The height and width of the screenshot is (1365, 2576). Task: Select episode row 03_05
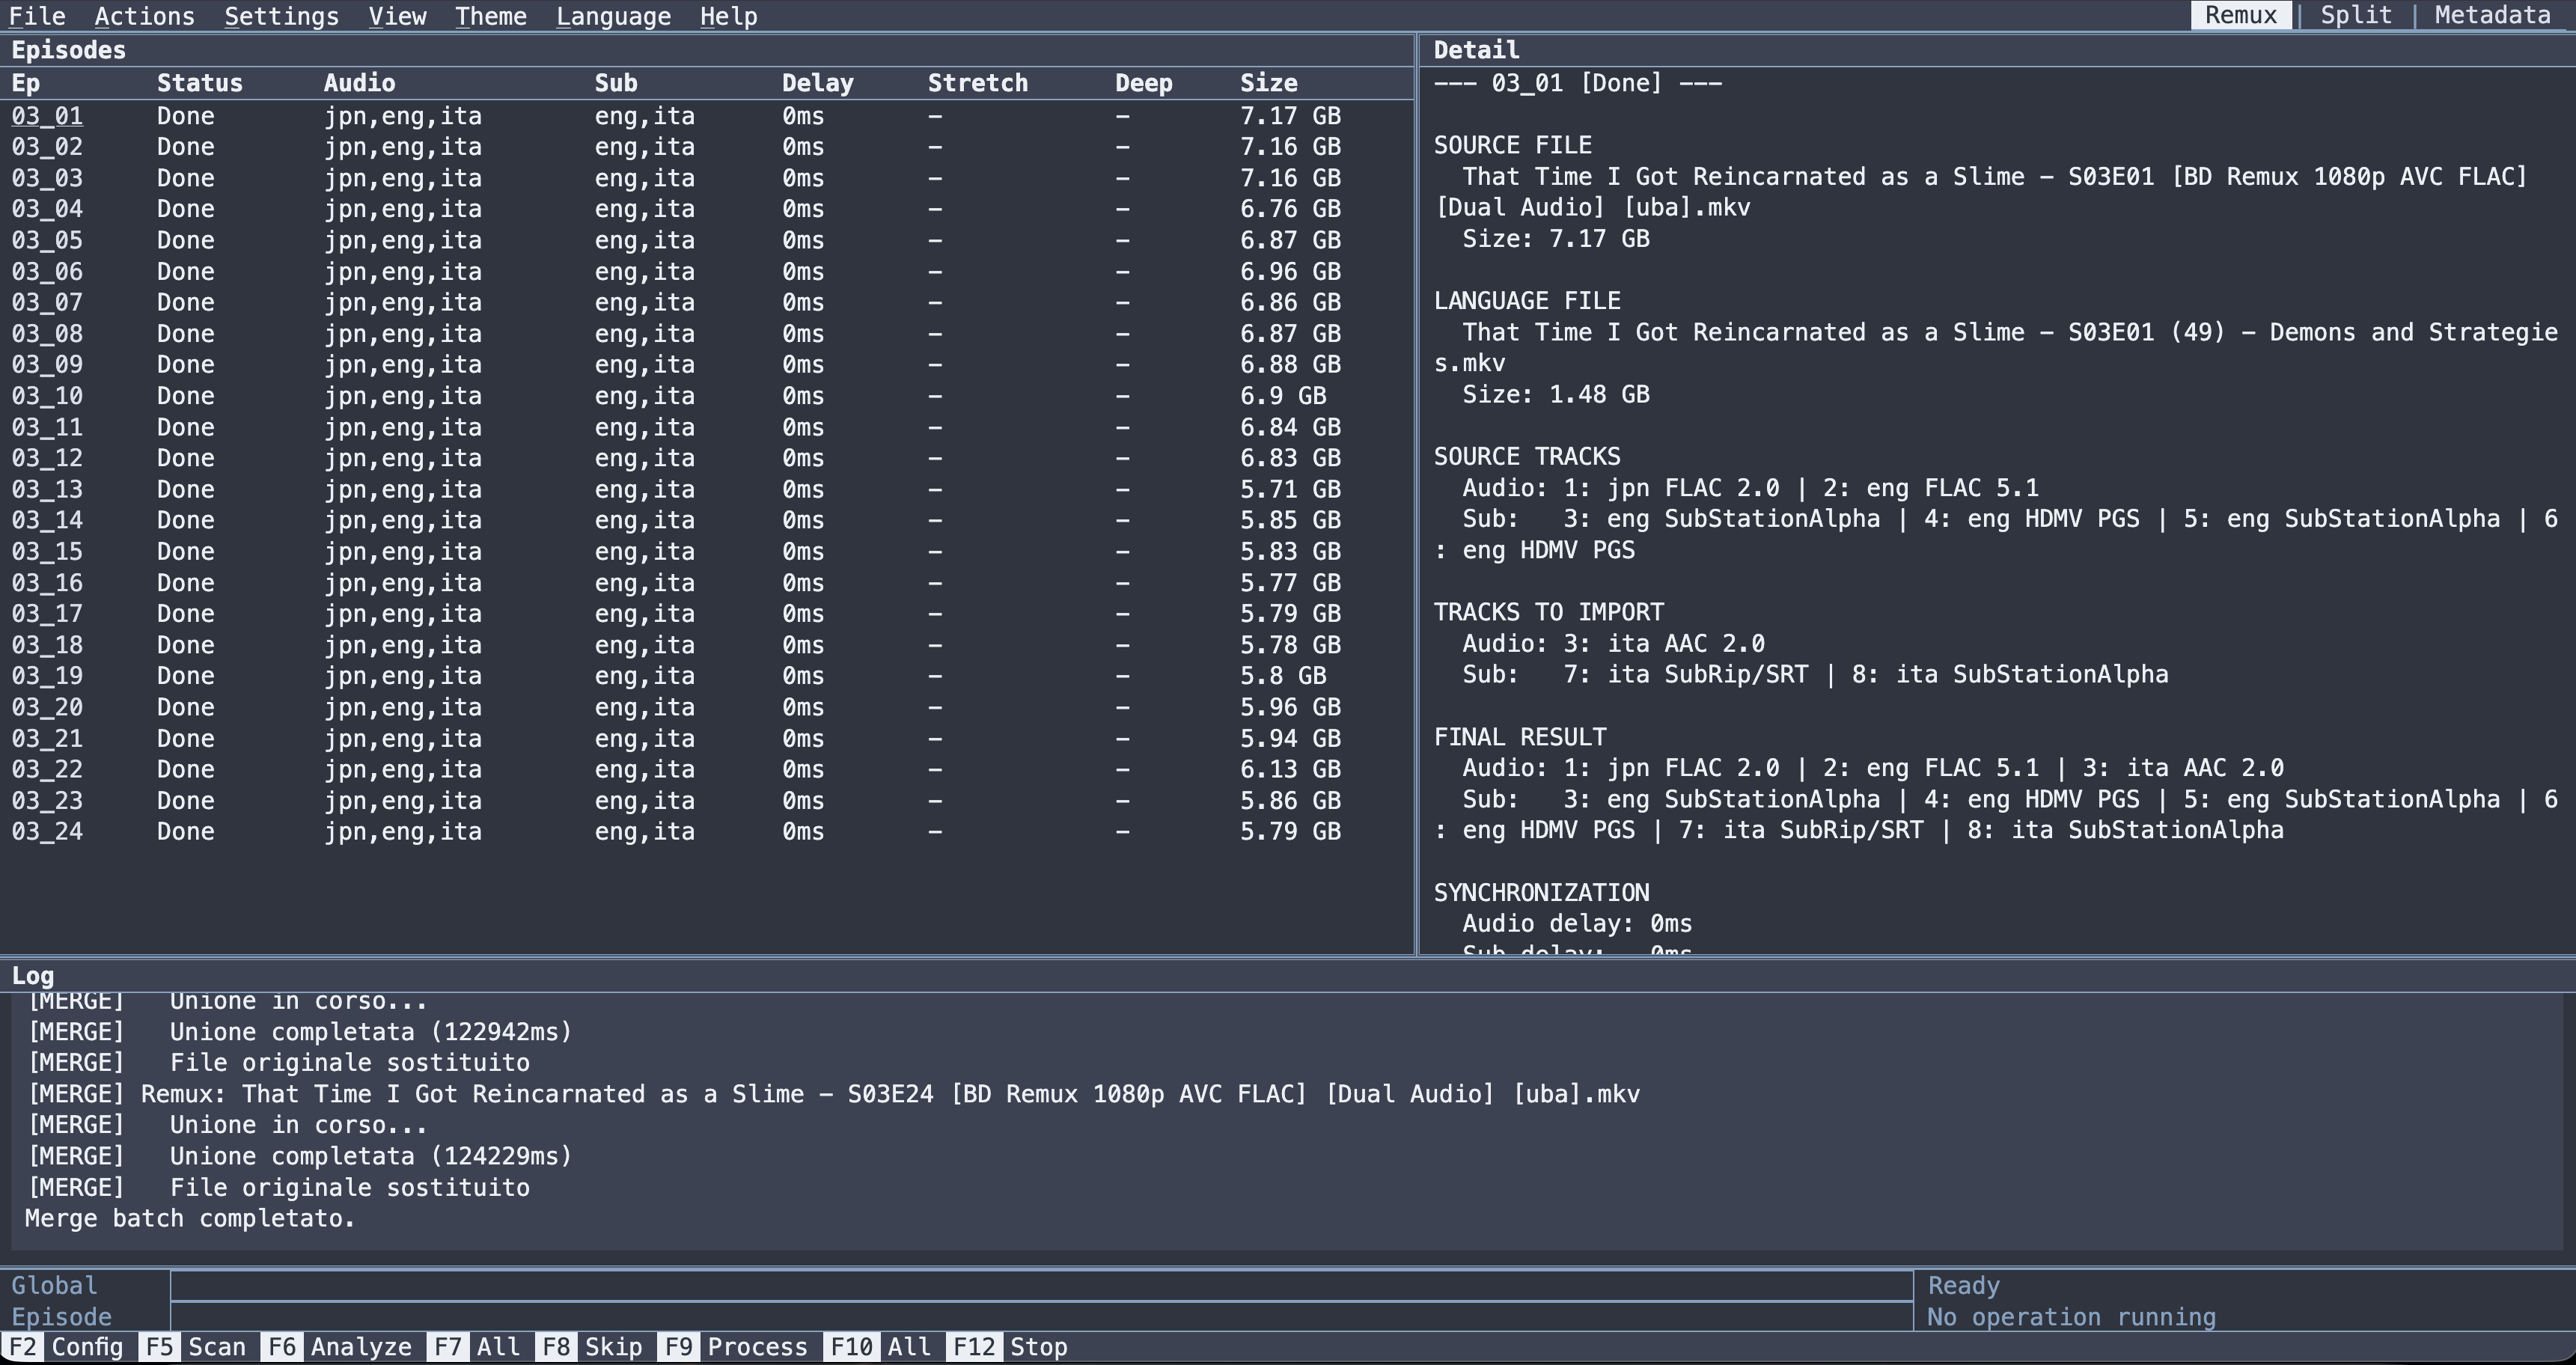[706, 240]
